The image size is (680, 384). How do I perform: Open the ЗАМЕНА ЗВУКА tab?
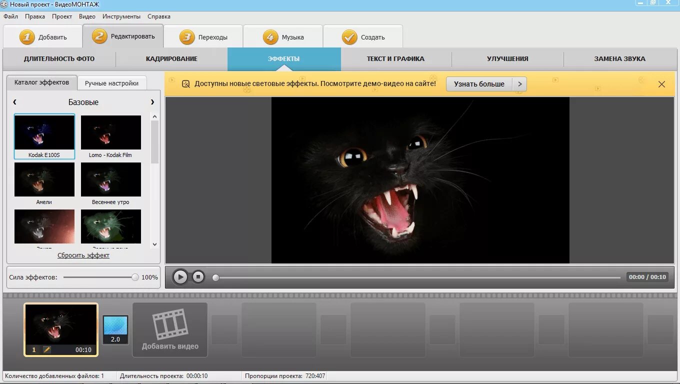click(619, 59)
